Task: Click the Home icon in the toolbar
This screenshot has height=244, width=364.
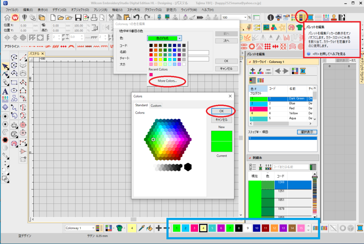Action: pos(7,17)
